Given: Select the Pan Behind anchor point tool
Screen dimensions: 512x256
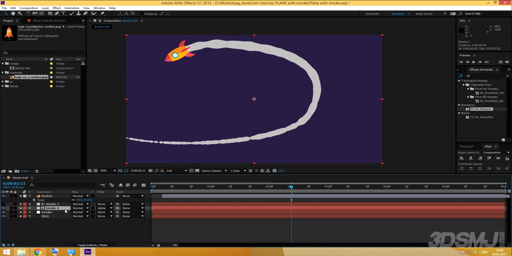Looking at the screenshot, I should point(42,13).
